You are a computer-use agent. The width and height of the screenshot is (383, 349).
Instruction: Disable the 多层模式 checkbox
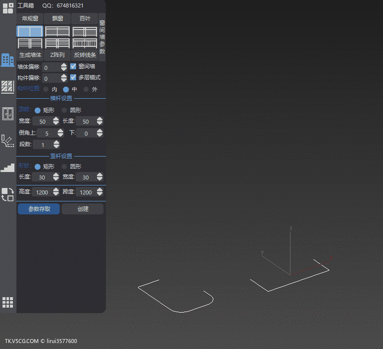[73, 78]
